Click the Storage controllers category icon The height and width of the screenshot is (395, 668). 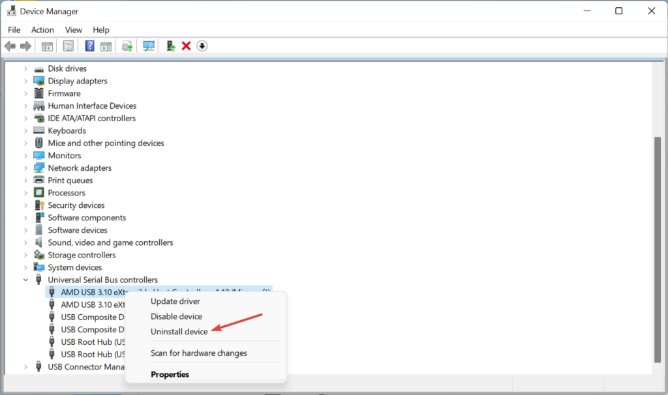(x=38, y=255)
